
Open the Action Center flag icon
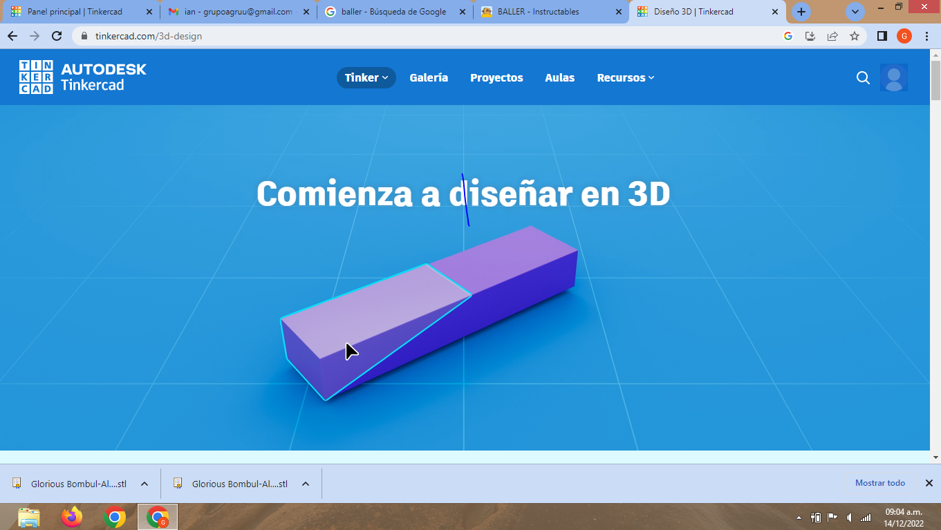point(832,518)
